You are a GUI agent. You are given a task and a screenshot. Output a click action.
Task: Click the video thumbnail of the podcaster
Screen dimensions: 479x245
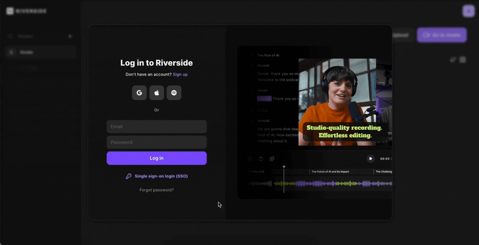(337, 102)
